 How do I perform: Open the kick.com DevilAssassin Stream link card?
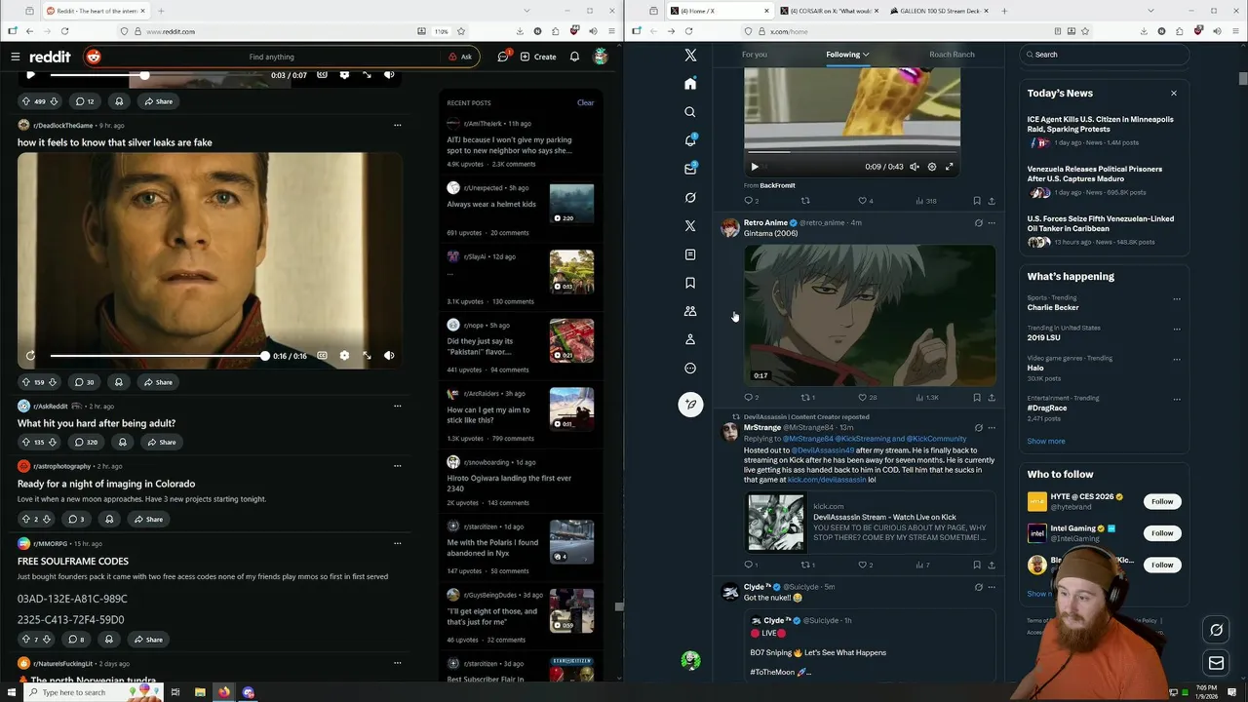click(870, 523)
